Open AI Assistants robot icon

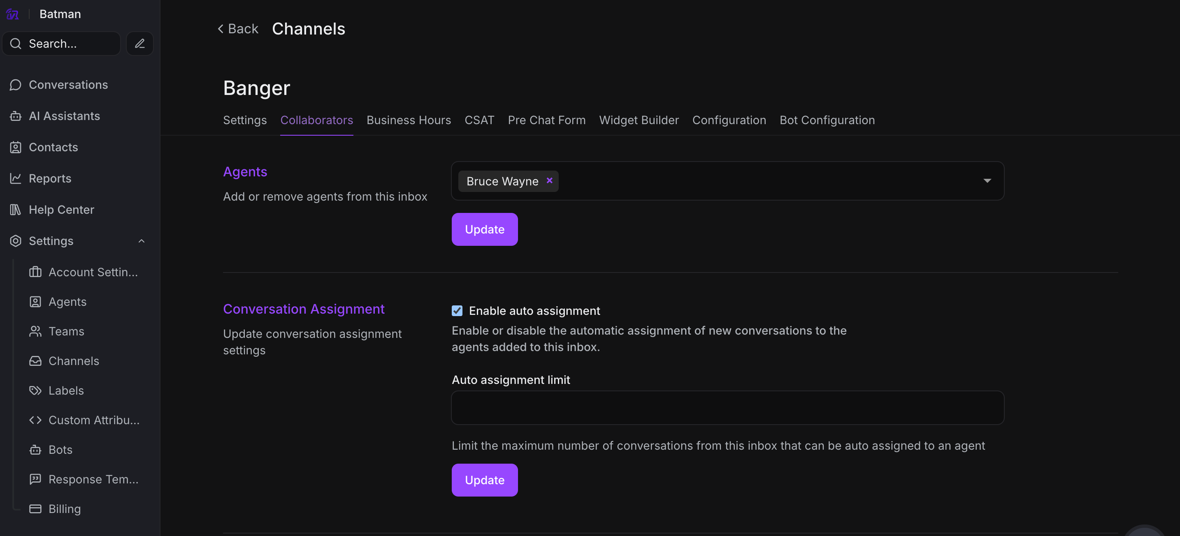(x=16, y=116)
